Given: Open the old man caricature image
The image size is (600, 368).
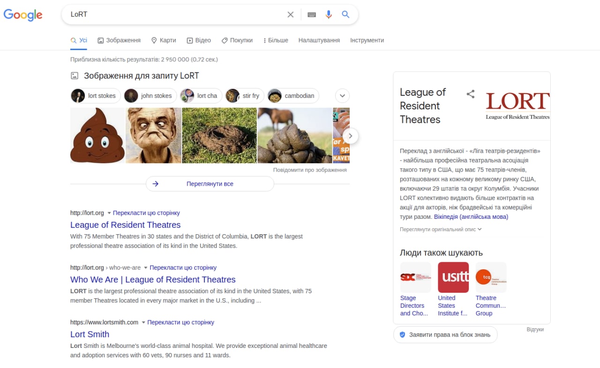Looking at the screenshot, I should [154, 136].
